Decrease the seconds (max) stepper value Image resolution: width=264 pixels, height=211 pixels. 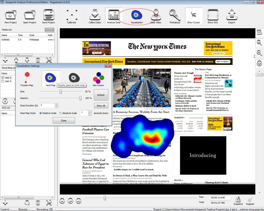[x=90, y=114]
